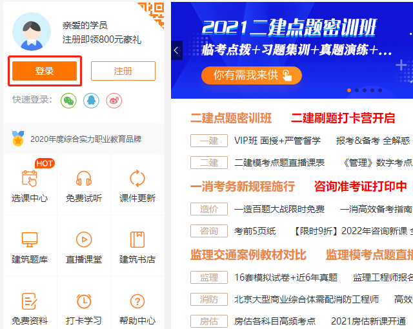This screenshot has width=413, height=329.
Task: Open 课件更新 refresh icon
Action: coord(137,179)
